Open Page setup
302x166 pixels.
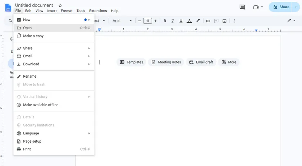click(54, 141)
